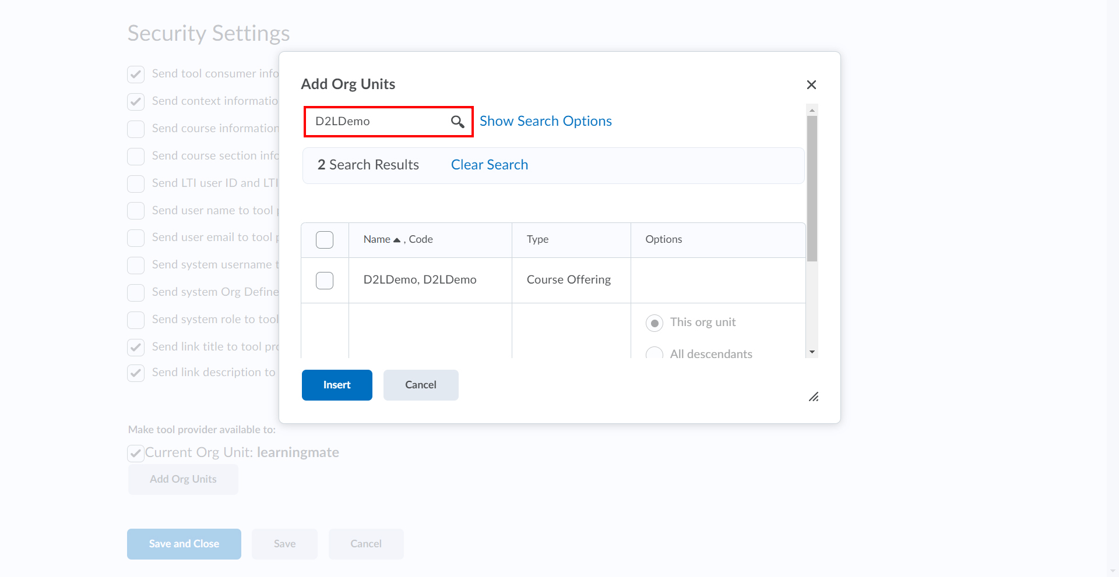Image resolution: width=1119 pixels, height=577 pixels.
Task: Click scrollbar down arrow in dialog
Action: (812, 352)
